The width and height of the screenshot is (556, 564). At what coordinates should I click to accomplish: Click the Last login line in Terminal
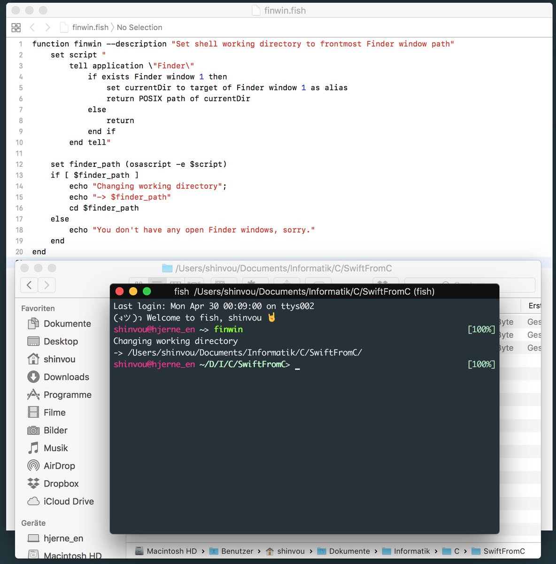coord(214,306)
